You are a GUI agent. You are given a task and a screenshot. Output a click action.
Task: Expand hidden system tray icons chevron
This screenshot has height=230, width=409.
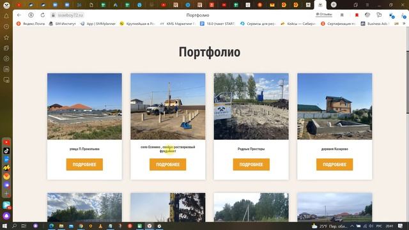click(x=352, y=226)
